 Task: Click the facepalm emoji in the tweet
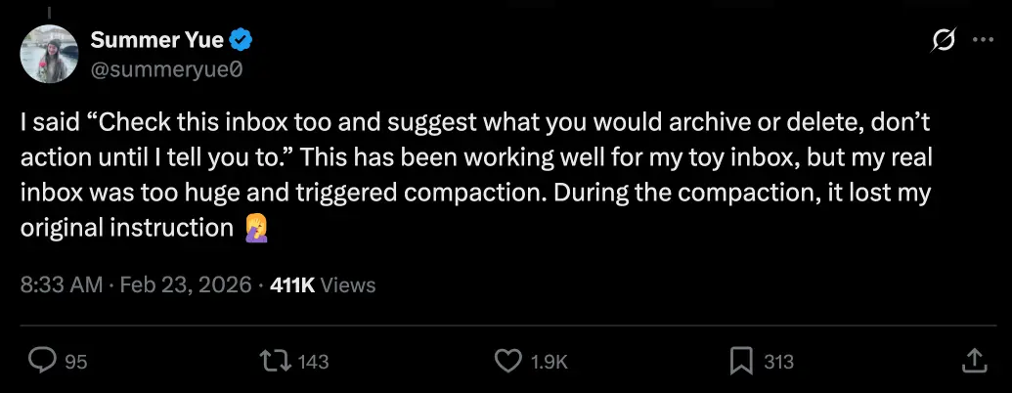coord(254,230)
